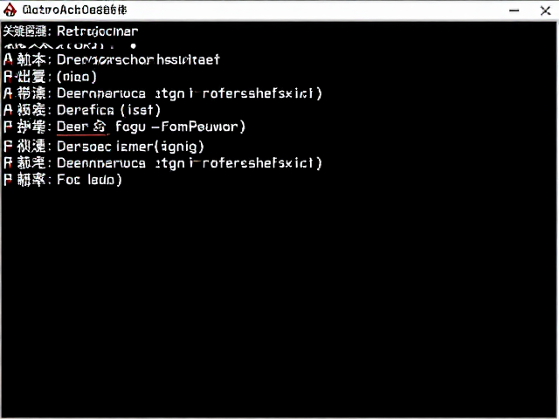Select the R-prefixed Deennnarwca rofersshefsxict line
Screen dimensions: 559x419
tap(190, 163)
